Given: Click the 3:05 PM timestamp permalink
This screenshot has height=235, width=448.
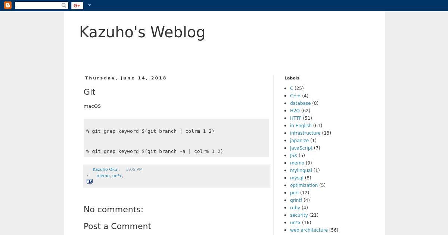Looking at the screenshot, I should click(134, 169).
